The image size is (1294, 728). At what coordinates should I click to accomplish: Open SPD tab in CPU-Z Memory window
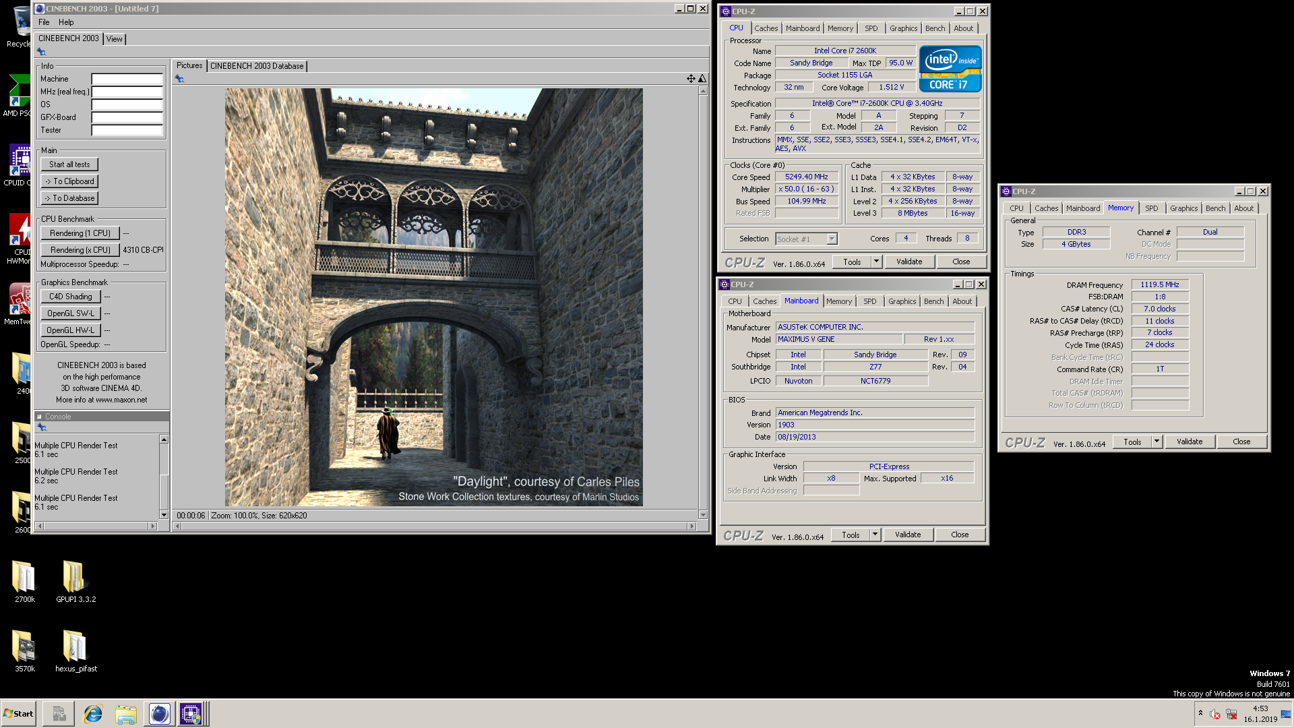click(x=1152, y=208)
